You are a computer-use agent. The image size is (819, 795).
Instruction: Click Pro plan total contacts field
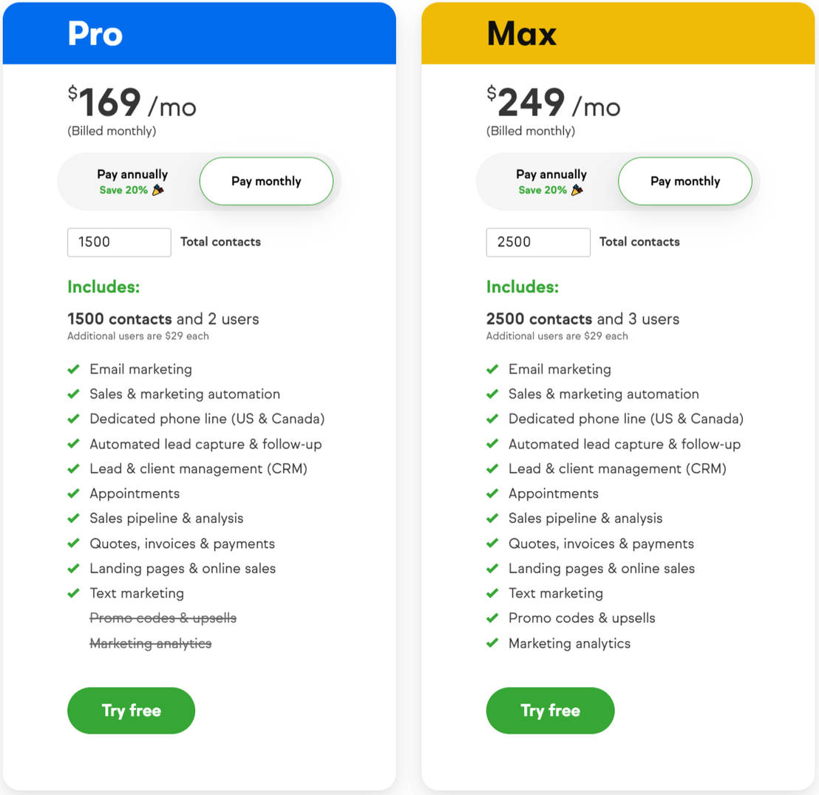click(x=119, y=242)
